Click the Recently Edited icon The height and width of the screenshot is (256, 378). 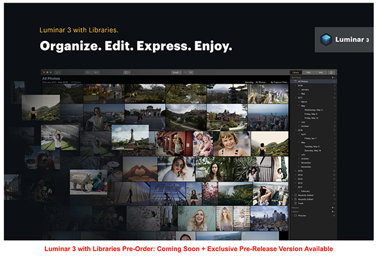coord(295,199)
